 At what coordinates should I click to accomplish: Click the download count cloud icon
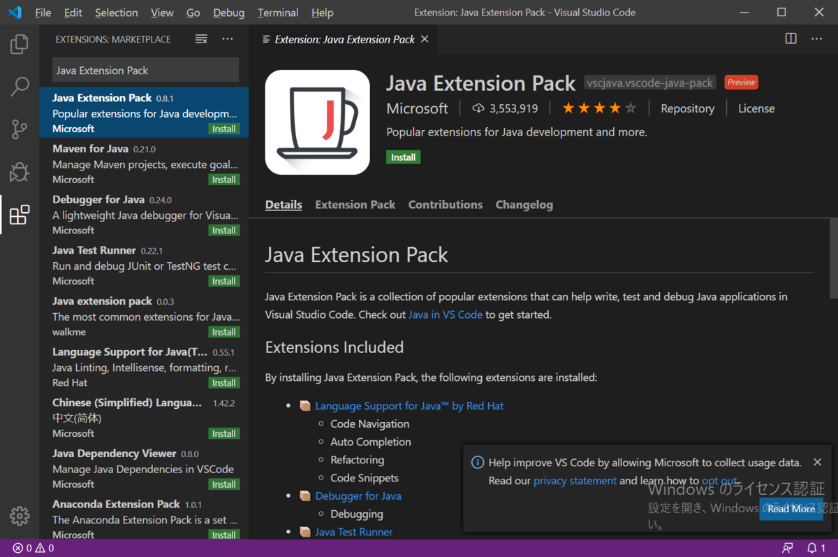click(x=478, y=108)
